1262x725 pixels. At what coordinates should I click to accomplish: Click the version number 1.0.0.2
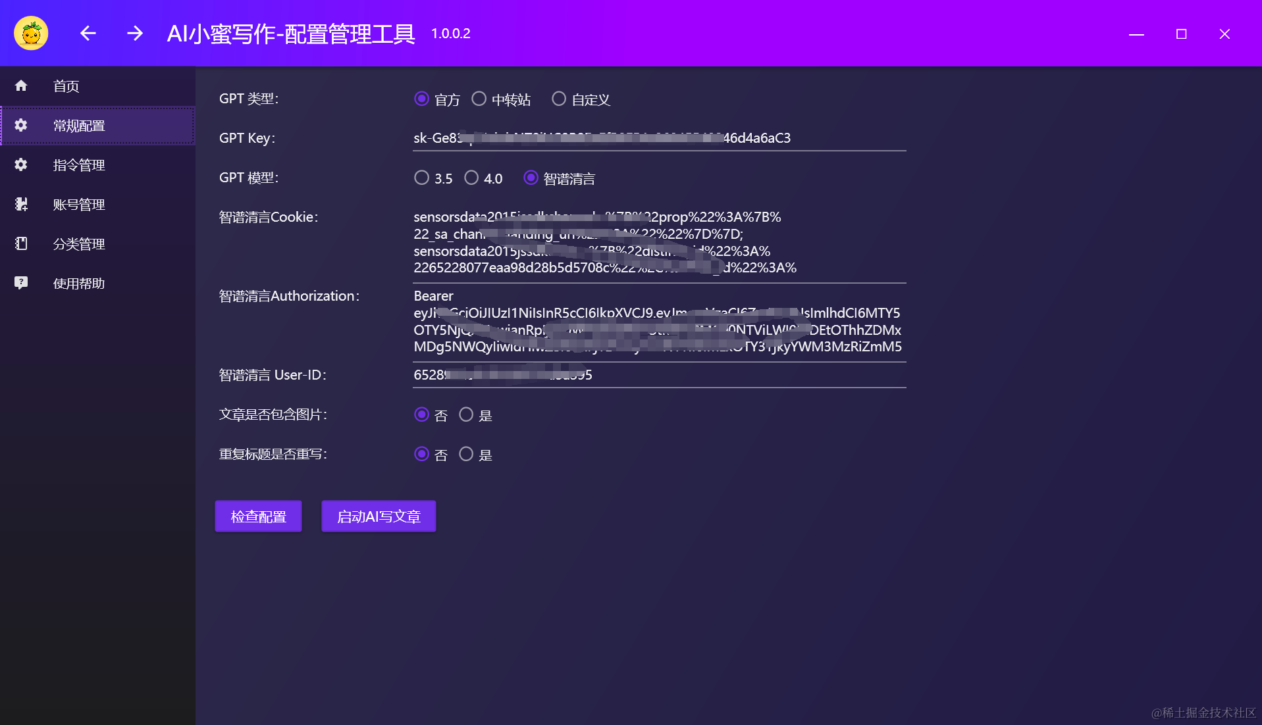pos(451,34)
